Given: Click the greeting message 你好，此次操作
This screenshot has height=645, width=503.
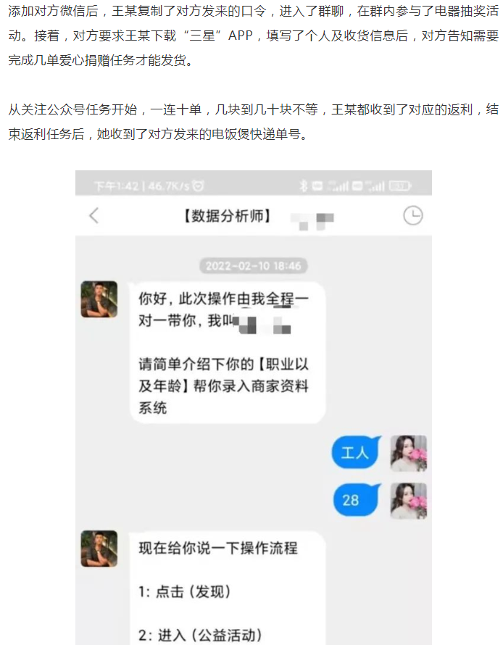Looking at the screenshot, I should click(228, 352).
